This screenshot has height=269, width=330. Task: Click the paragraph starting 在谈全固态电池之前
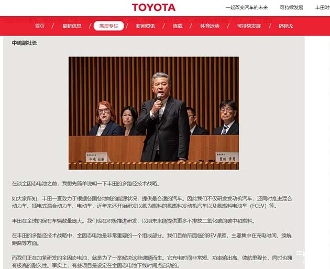85,184
